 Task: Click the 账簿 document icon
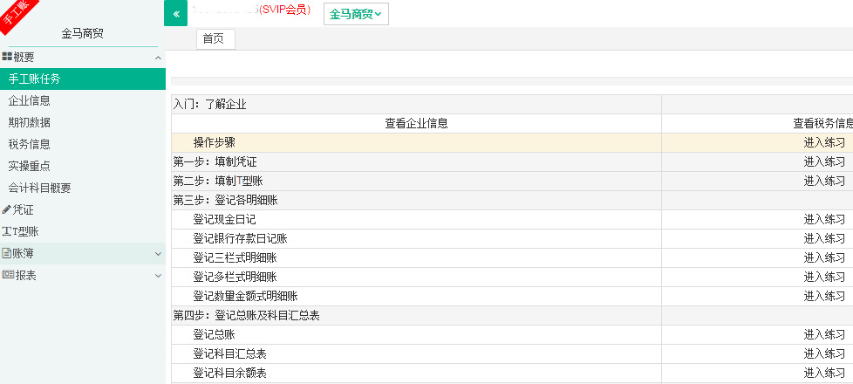(7, 253)
